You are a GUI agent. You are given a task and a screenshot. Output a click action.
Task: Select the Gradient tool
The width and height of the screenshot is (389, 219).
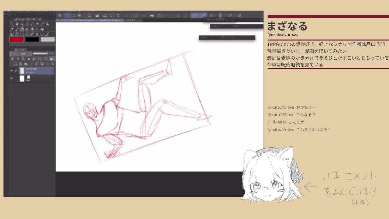[x=12, y=34]
